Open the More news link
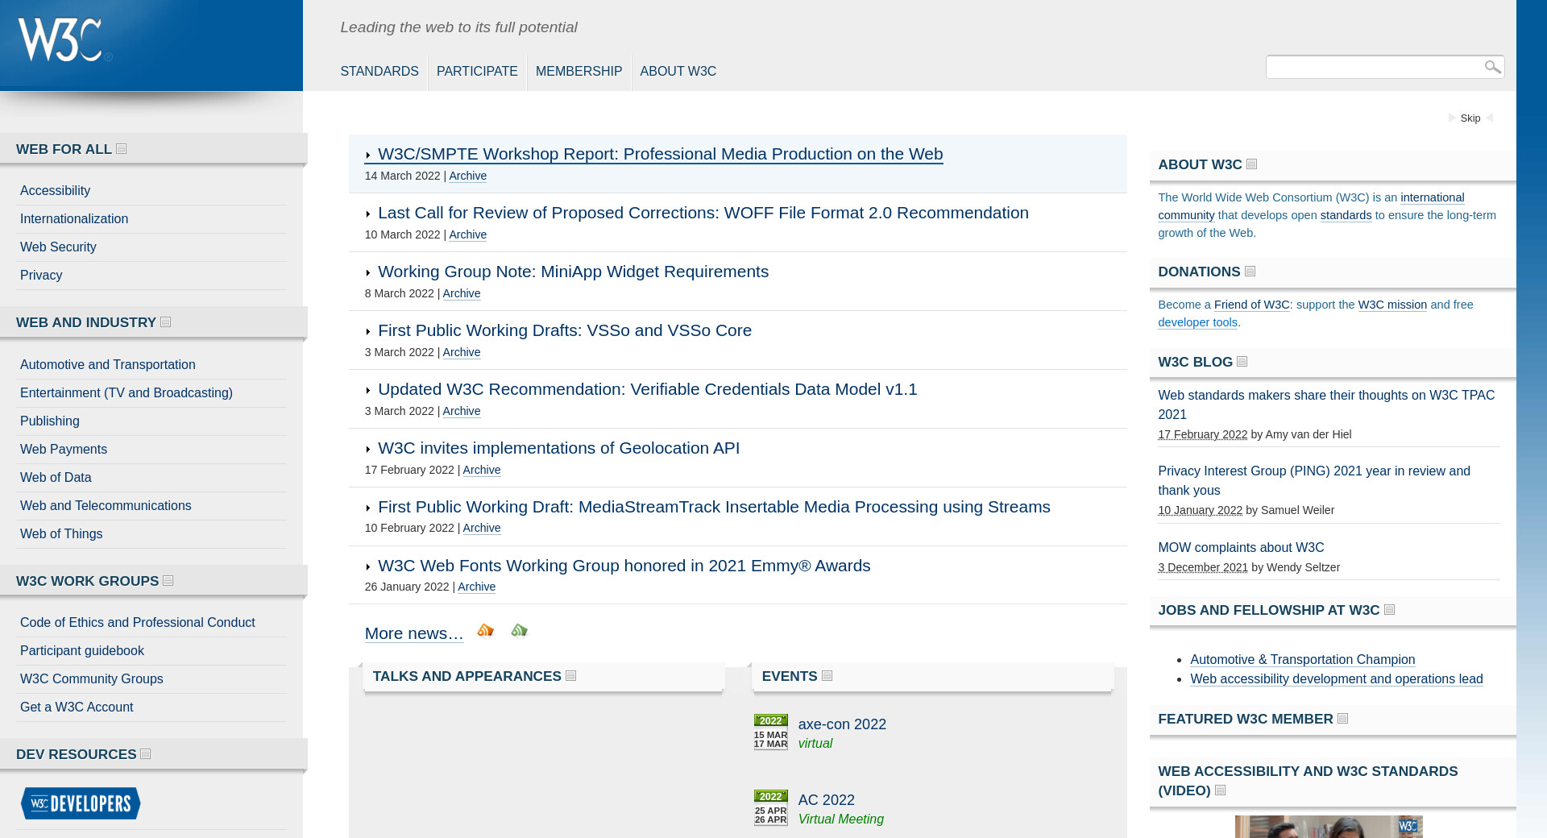The width and height of the screenshot is (1547, 838). pyautogui.click(x=413, y=633)
